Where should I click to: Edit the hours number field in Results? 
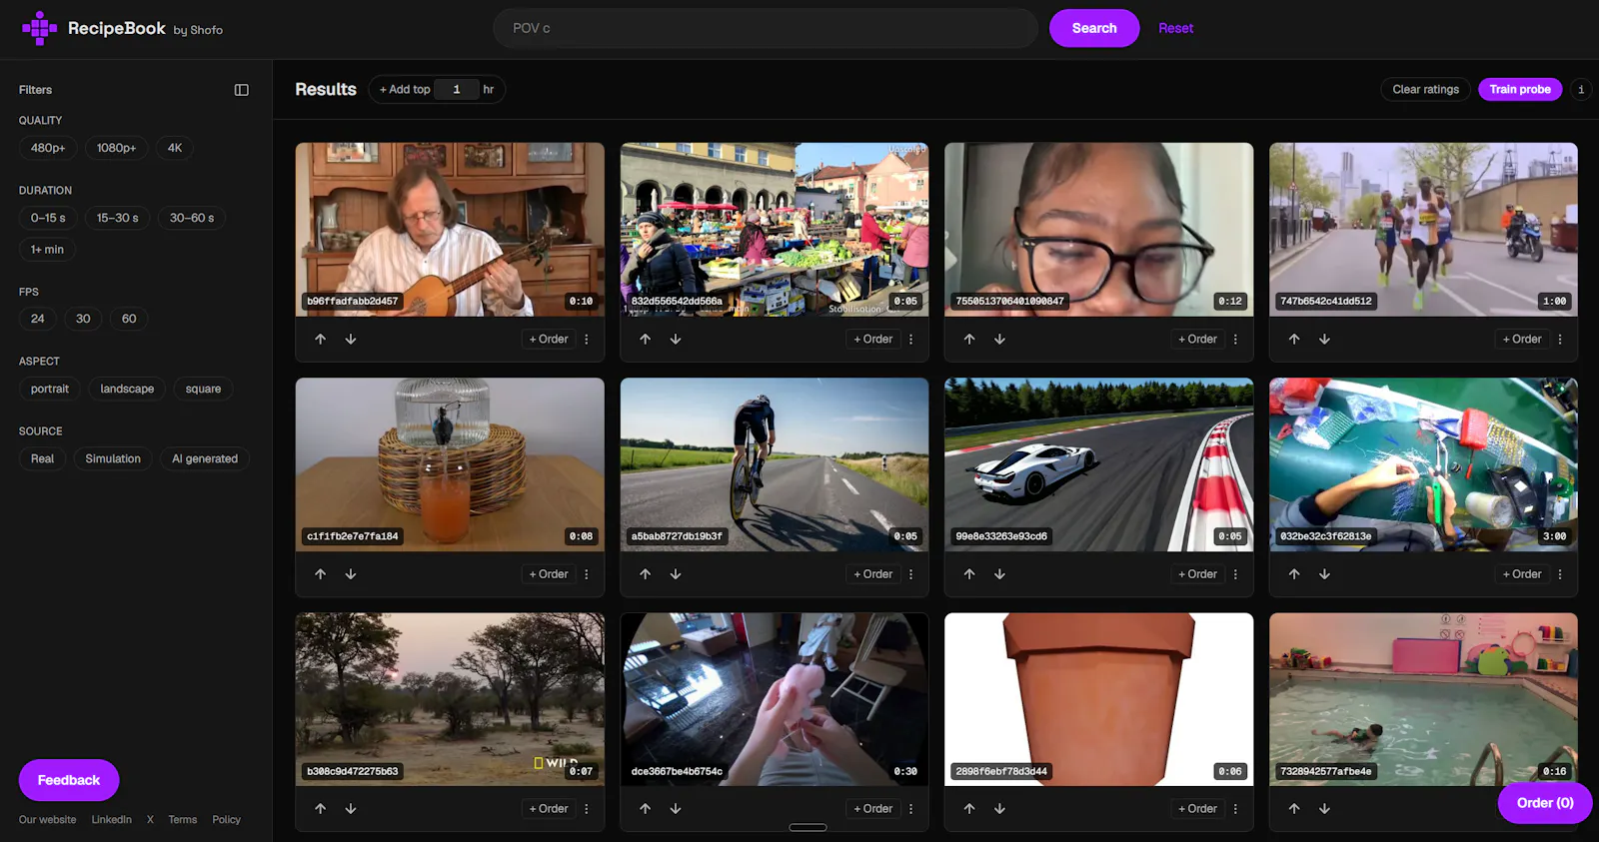[x=457, y=90]
